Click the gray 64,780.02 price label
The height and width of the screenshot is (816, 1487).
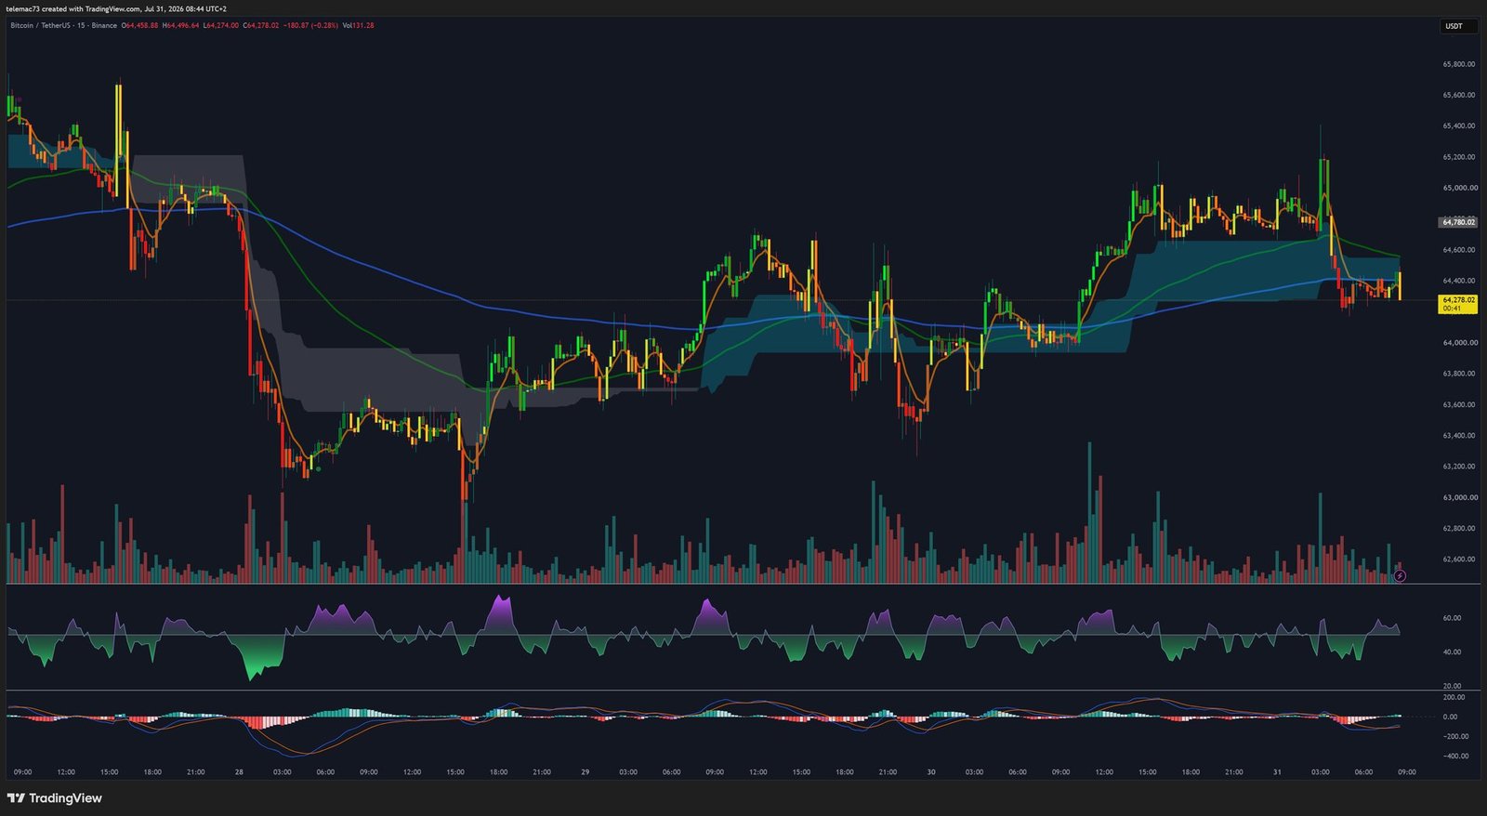click(x=1458, y=222)
